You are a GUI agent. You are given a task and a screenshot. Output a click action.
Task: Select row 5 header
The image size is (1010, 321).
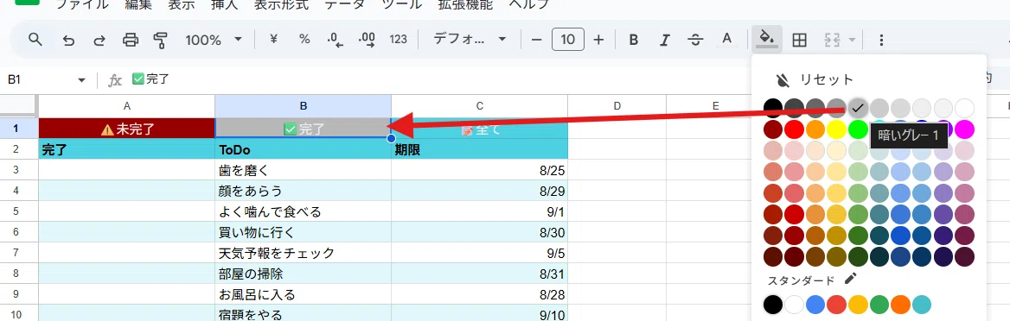click(16, 211)
